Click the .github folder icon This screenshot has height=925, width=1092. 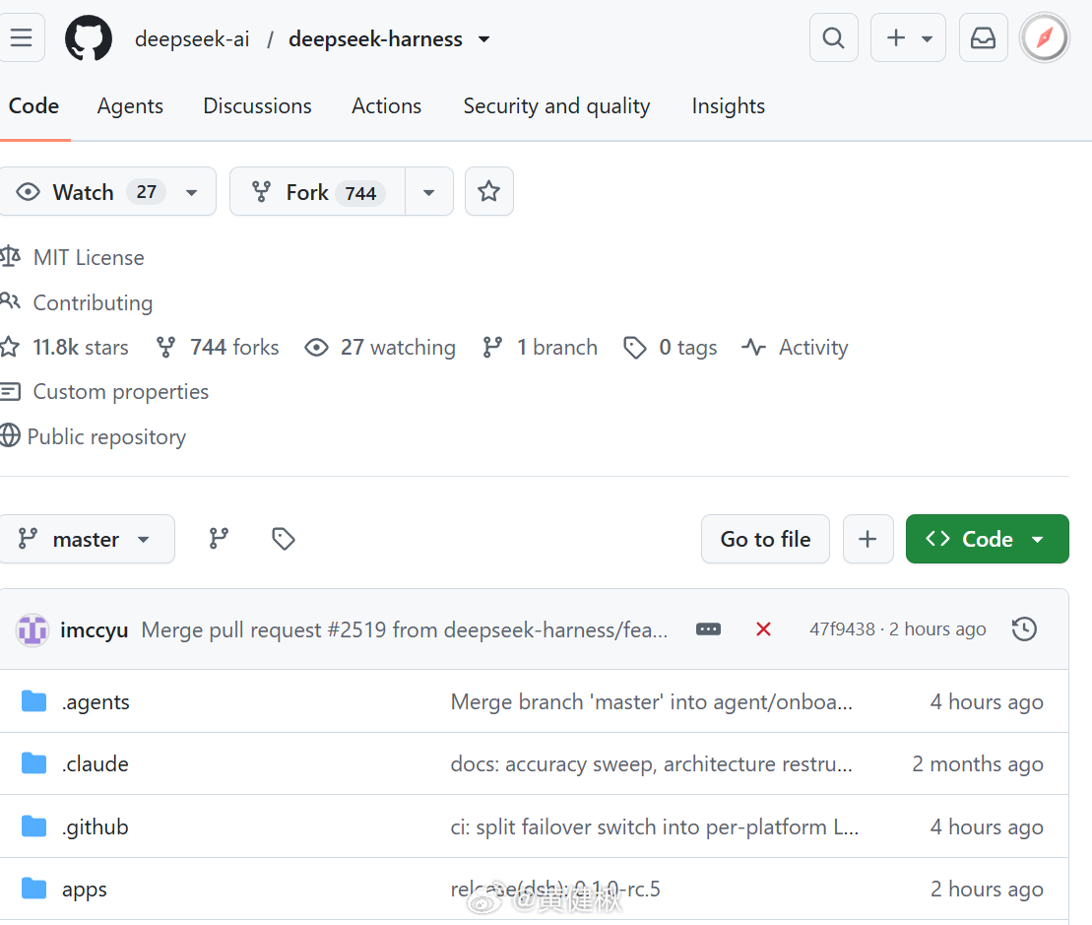(x=33, y=826)
